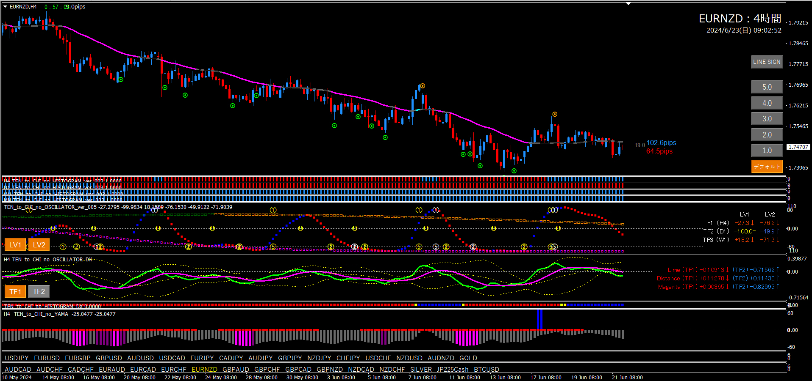Screen dimensions: 812x381
Task: Switch chart to NZDJPY
Action: pos(319,358)
